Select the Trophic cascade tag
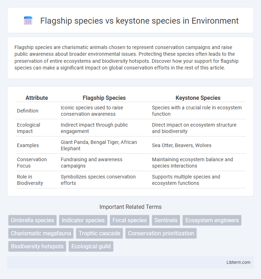261x279 pixels. pyautogui.click(x=99, y=233)
